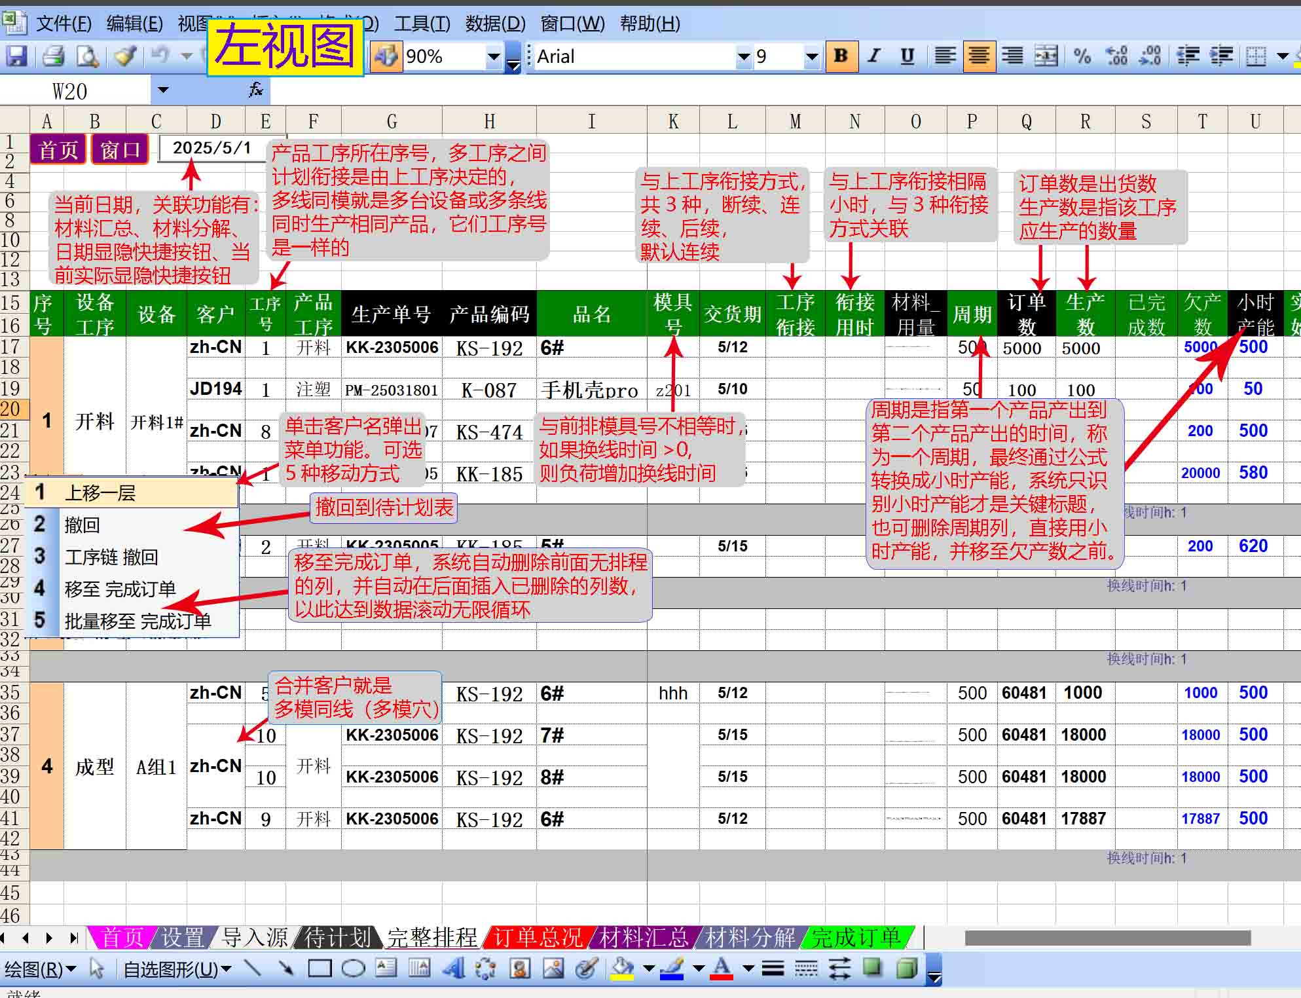Viewport: 1301px width, 998px height.
Task: Expand the Arial font name dropdown
Action: pos(743,57)
